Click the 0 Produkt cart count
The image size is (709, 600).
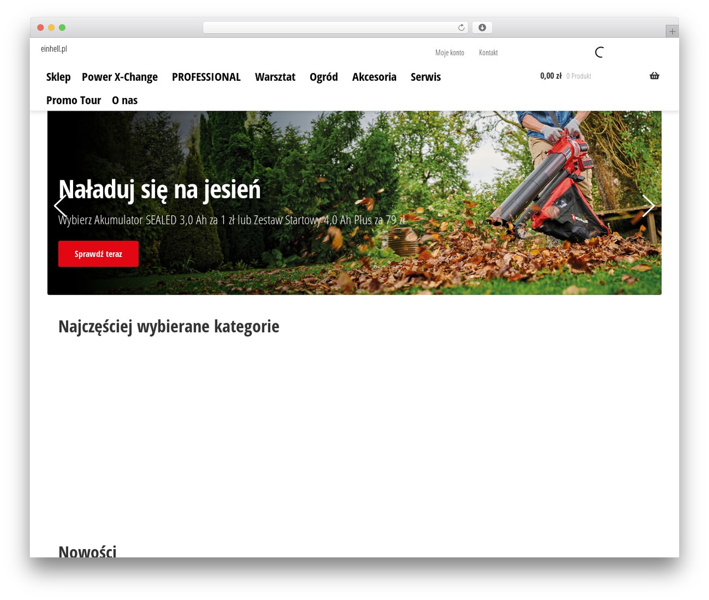(x=579, y=76)
